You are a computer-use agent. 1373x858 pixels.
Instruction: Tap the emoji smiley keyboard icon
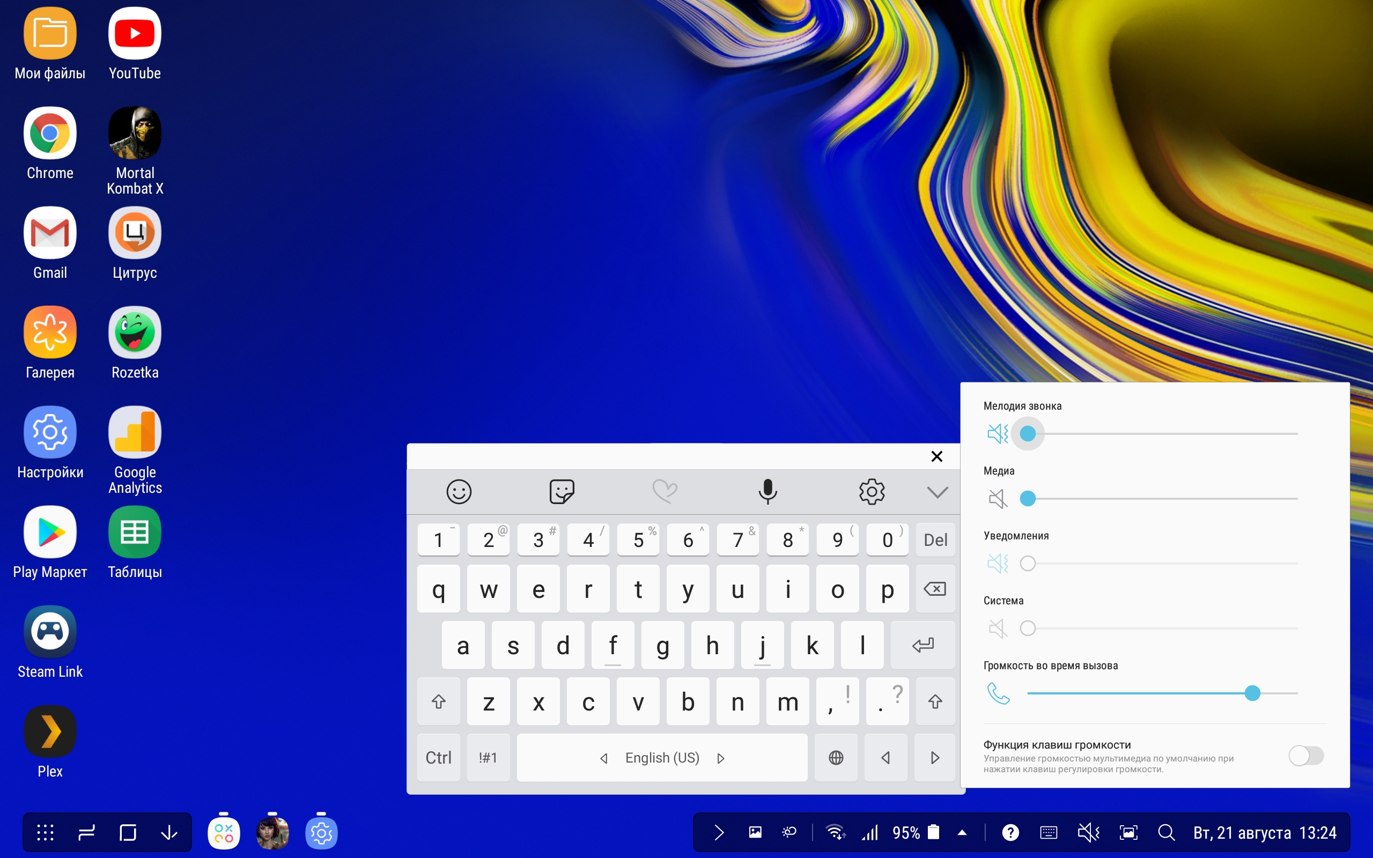459,491
